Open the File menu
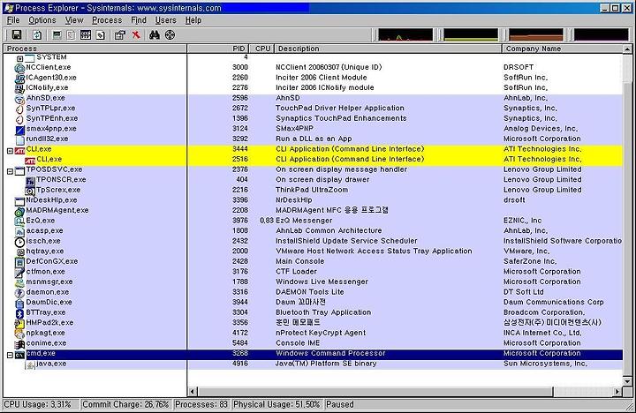This screenshot has width=636, height=413. coord(13,20)
